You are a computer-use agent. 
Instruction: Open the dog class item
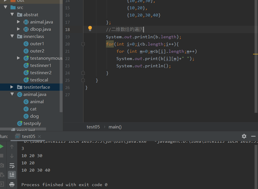[34, 116]
